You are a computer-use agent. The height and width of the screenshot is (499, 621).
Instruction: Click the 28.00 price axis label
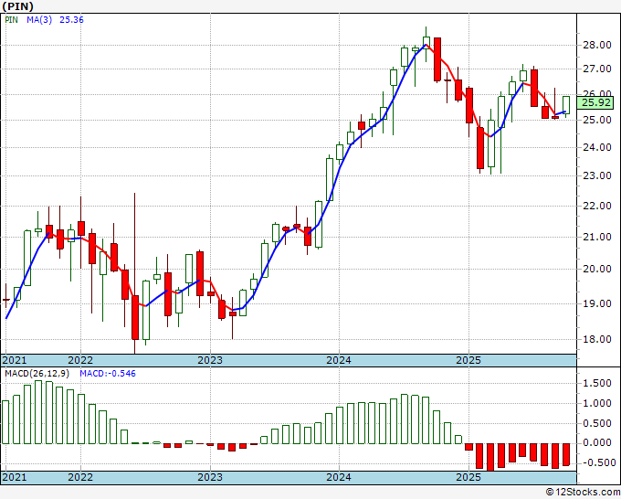pos(597,45)
